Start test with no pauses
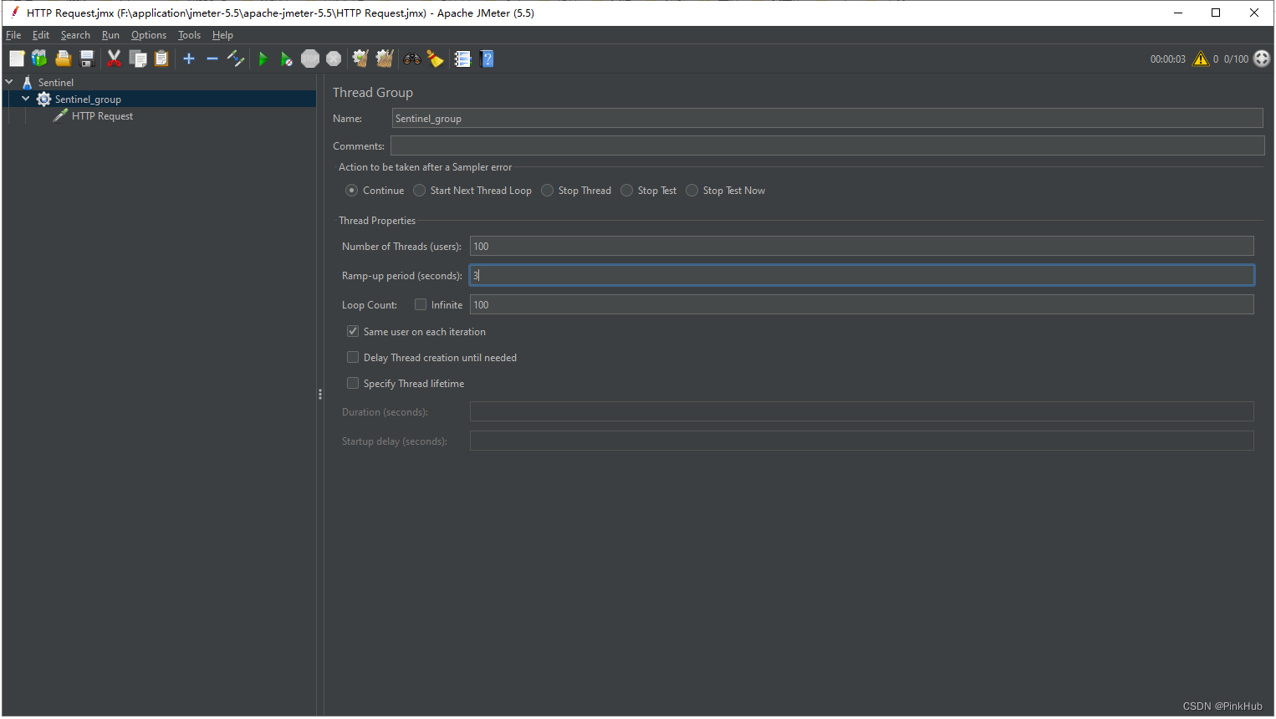This screenshot has height=719, width=1276. (x=287, y=59)
